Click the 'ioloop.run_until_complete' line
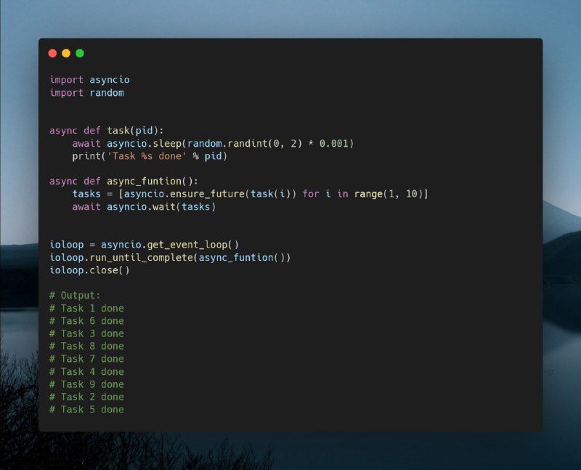This screenshot has width=581, height=470. pos(170,257)
